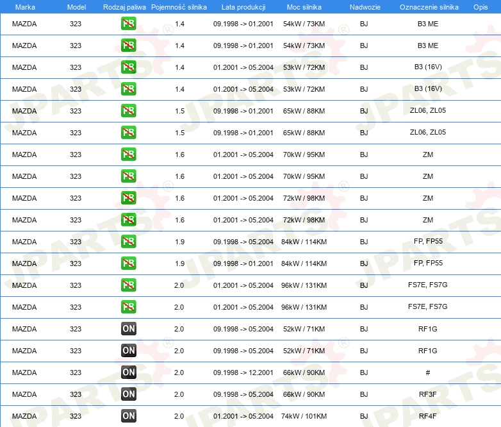
Task: Click 66kW / 90KM in the 12.2001 row
Action: [304, 373]
